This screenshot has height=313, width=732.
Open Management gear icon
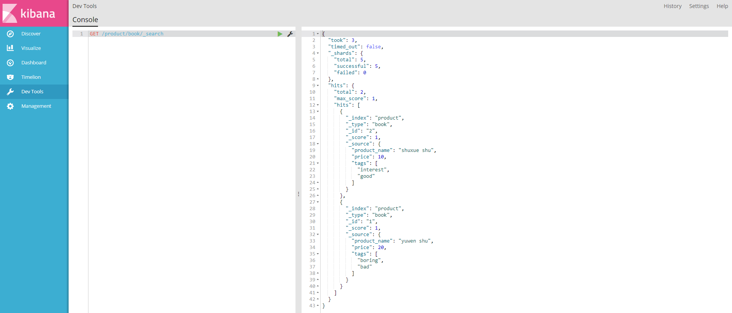[10, 106]
